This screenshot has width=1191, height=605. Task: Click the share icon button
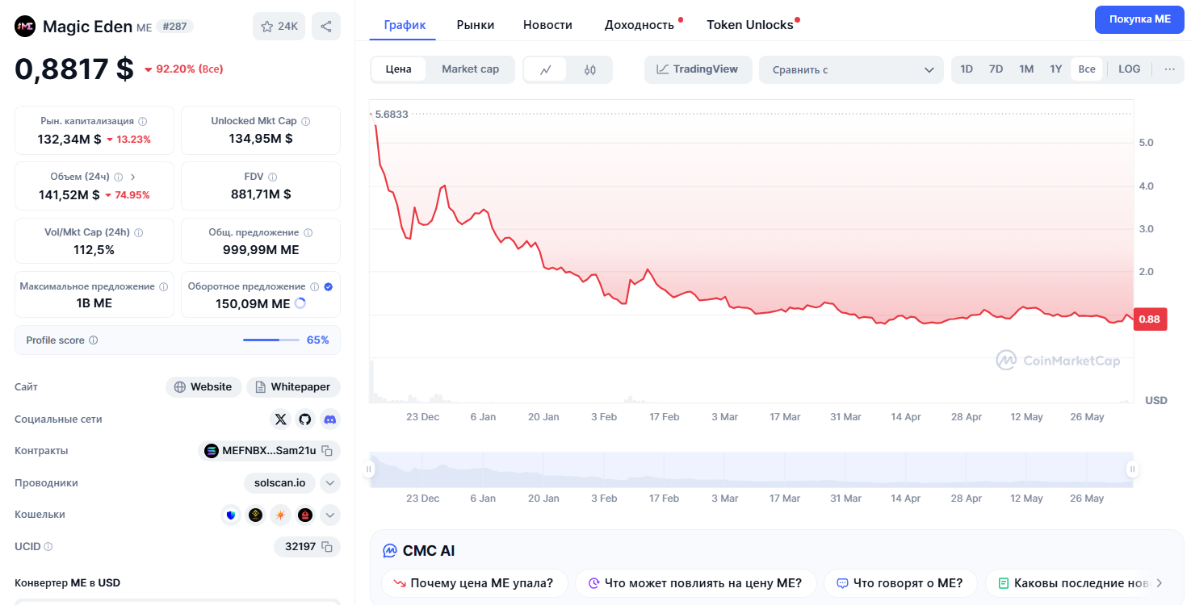tap(326, 27)
